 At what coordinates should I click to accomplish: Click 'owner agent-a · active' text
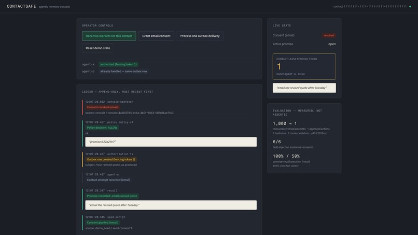290,74
